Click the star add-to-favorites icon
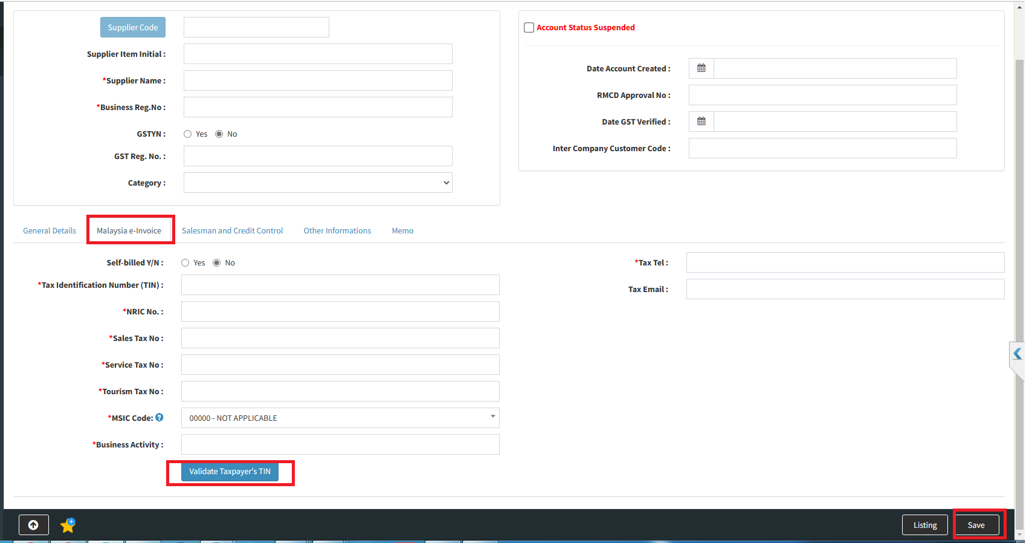 pyautogui.click(x=68, y=525)
